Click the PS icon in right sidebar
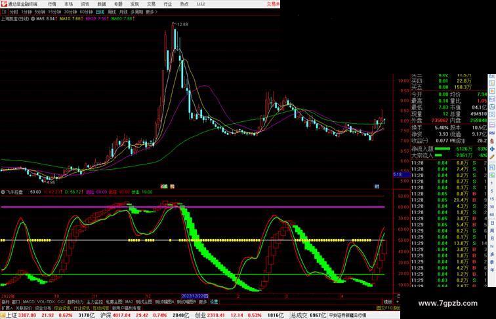 pyautogui.click(x=492, y=167)
